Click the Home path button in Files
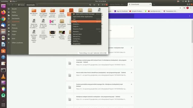This screenshot has width=193, height=108. (21, 5)
